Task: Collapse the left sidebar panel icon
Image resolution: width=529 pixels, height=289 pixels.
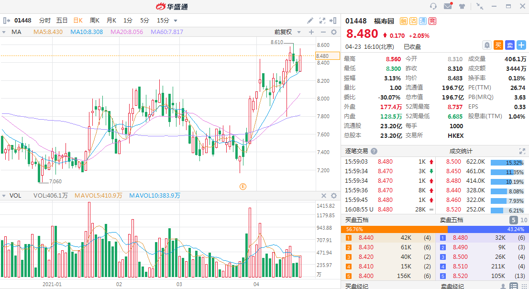Action: click(x=6, y=21)
